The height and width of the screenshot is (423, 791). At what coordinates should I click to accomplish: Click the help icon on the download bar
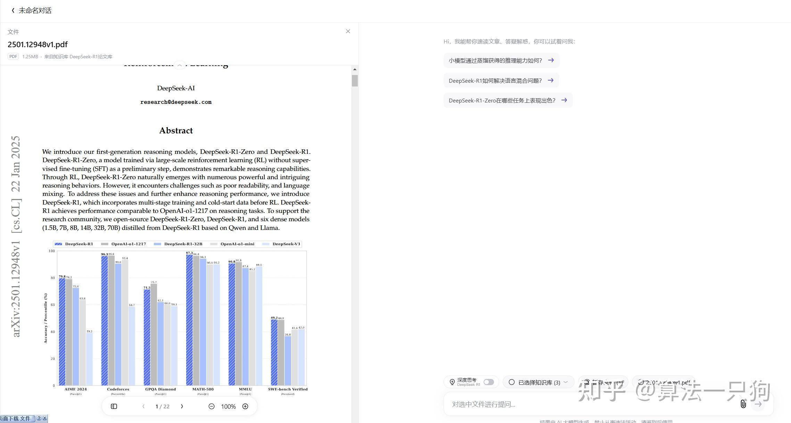(x=39, y=418)
